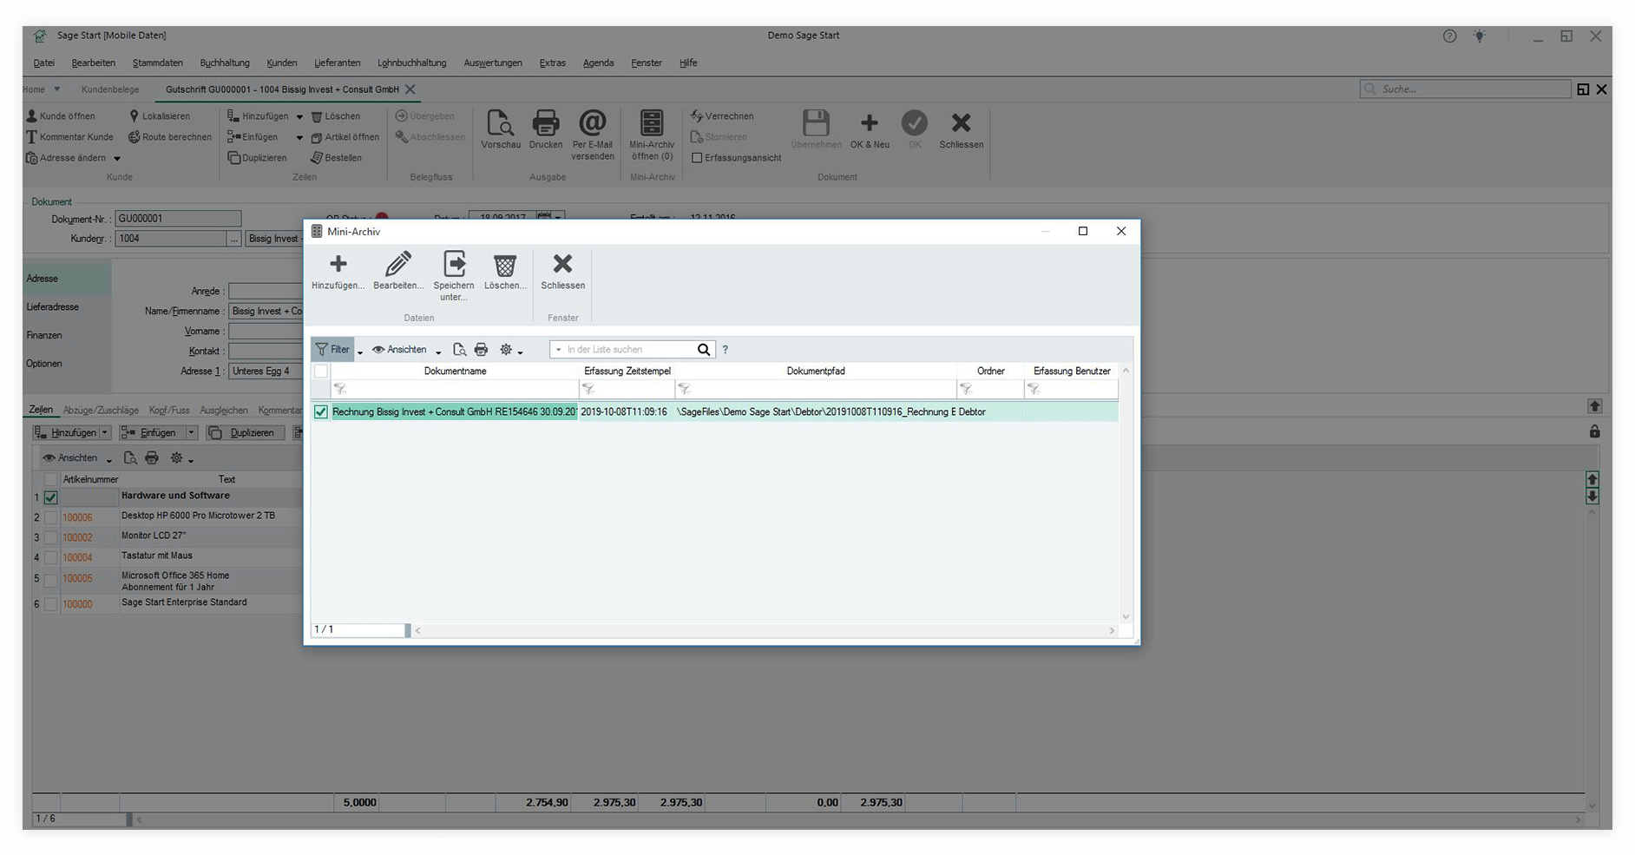The image size is (1635, 855).
Task: Click Mini-Archiv horizontal scrollbar
Action: click(765, 631)
